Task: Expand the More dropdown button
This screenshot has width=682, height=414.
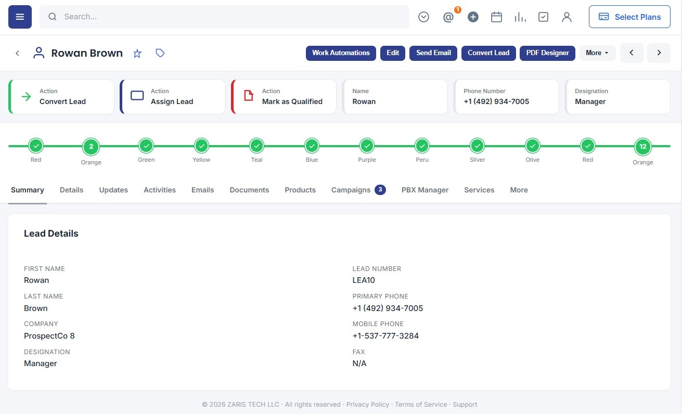Action: click(x=597, y=53)
